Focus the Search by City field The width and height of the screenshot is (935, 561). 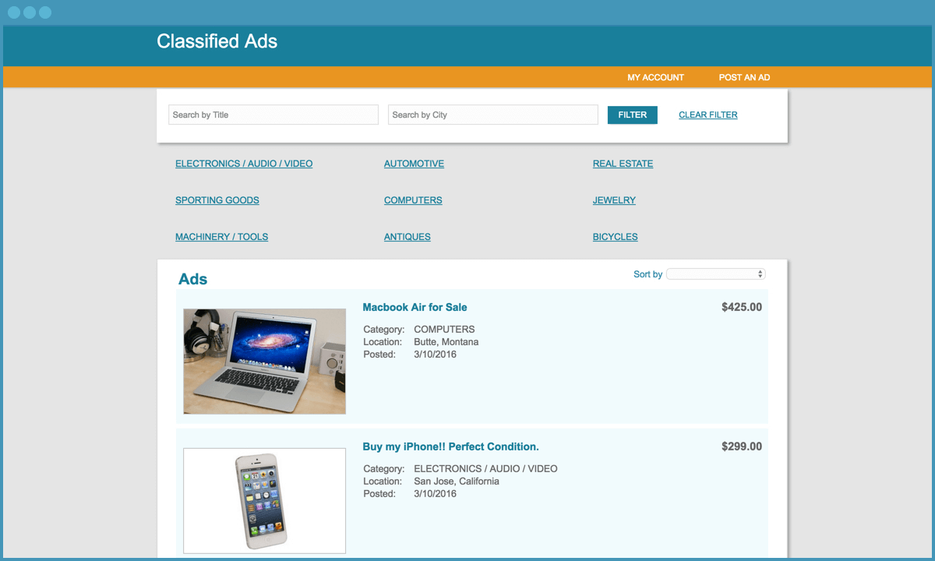point(492,115)
